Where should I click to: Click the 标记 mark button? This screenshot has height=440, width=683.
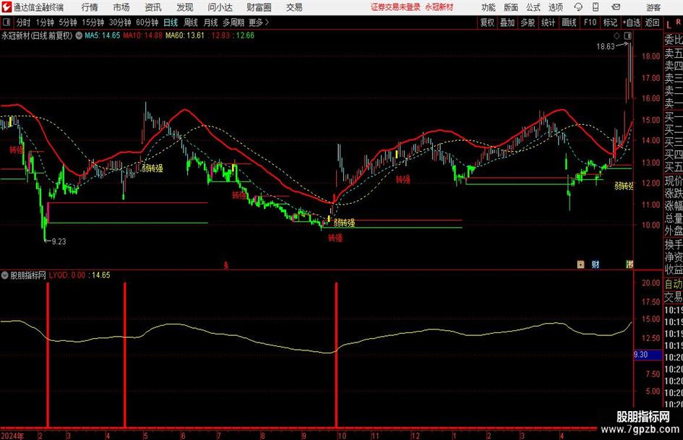point(610,22)
